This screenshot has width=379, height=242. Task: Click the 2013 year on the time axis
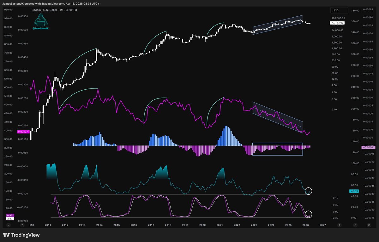(82, 225)
